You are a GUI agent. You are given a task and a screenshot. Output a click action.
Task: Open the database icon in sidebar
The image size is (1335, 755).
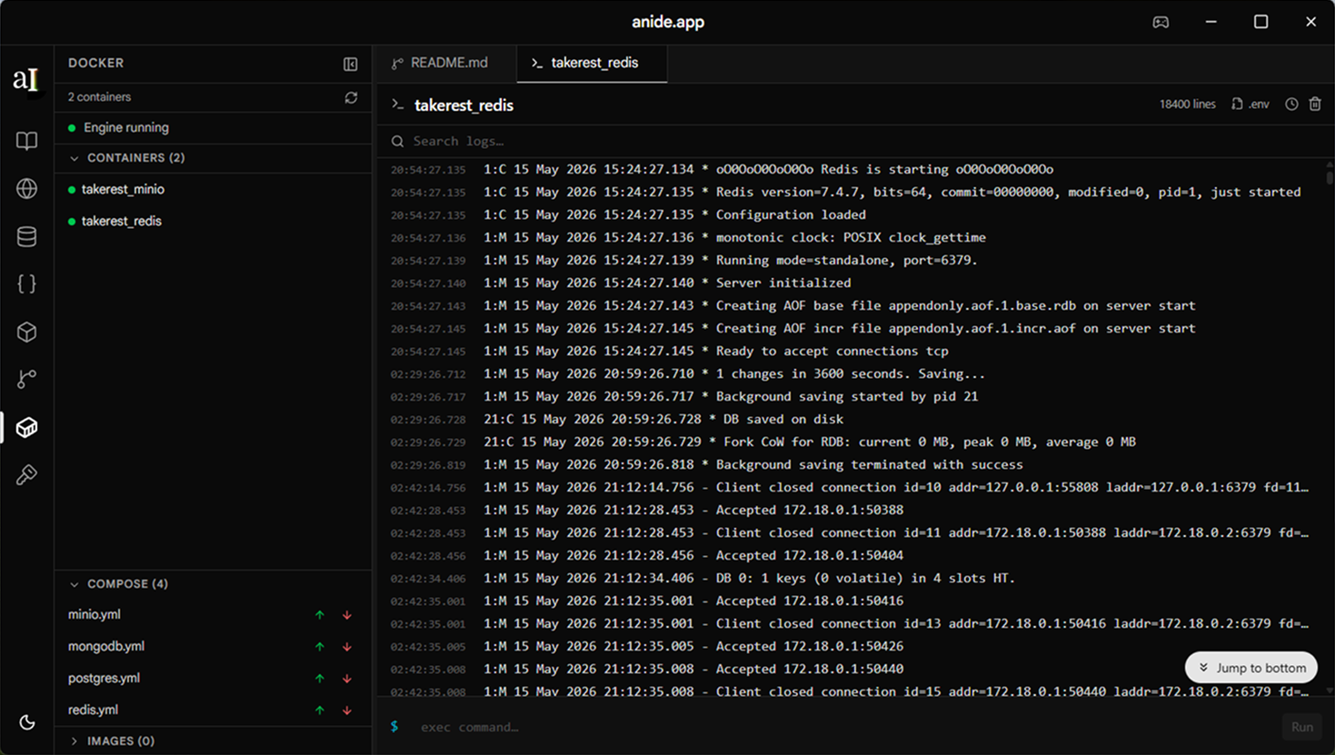click(x=26, y=236)
